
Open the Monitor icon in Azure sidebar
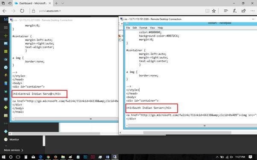pos(6,140)
